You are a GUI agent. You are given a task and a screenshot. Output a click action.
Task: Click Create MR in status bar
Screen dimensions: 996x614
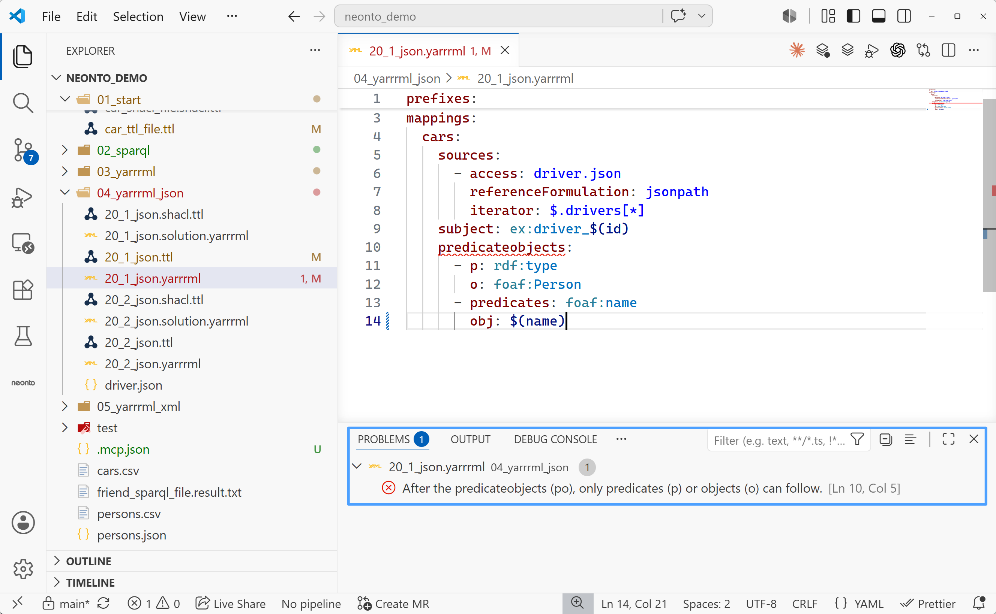(x=393, y=604)
